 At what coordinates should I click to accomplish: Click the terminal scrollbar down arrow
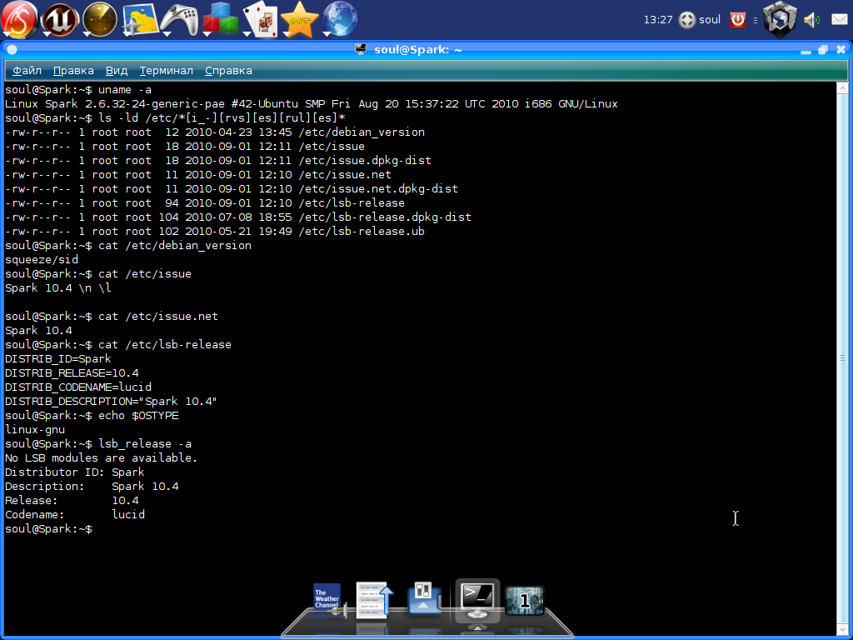click(x=842, y=629)
